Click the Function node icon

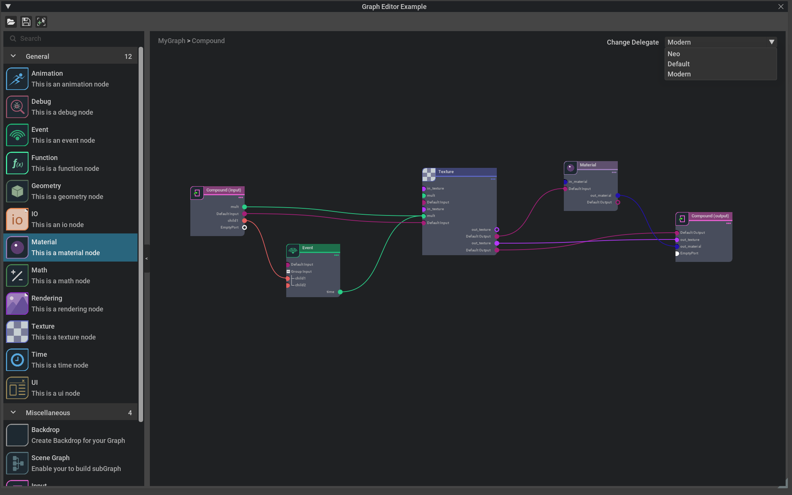[17, 163]
